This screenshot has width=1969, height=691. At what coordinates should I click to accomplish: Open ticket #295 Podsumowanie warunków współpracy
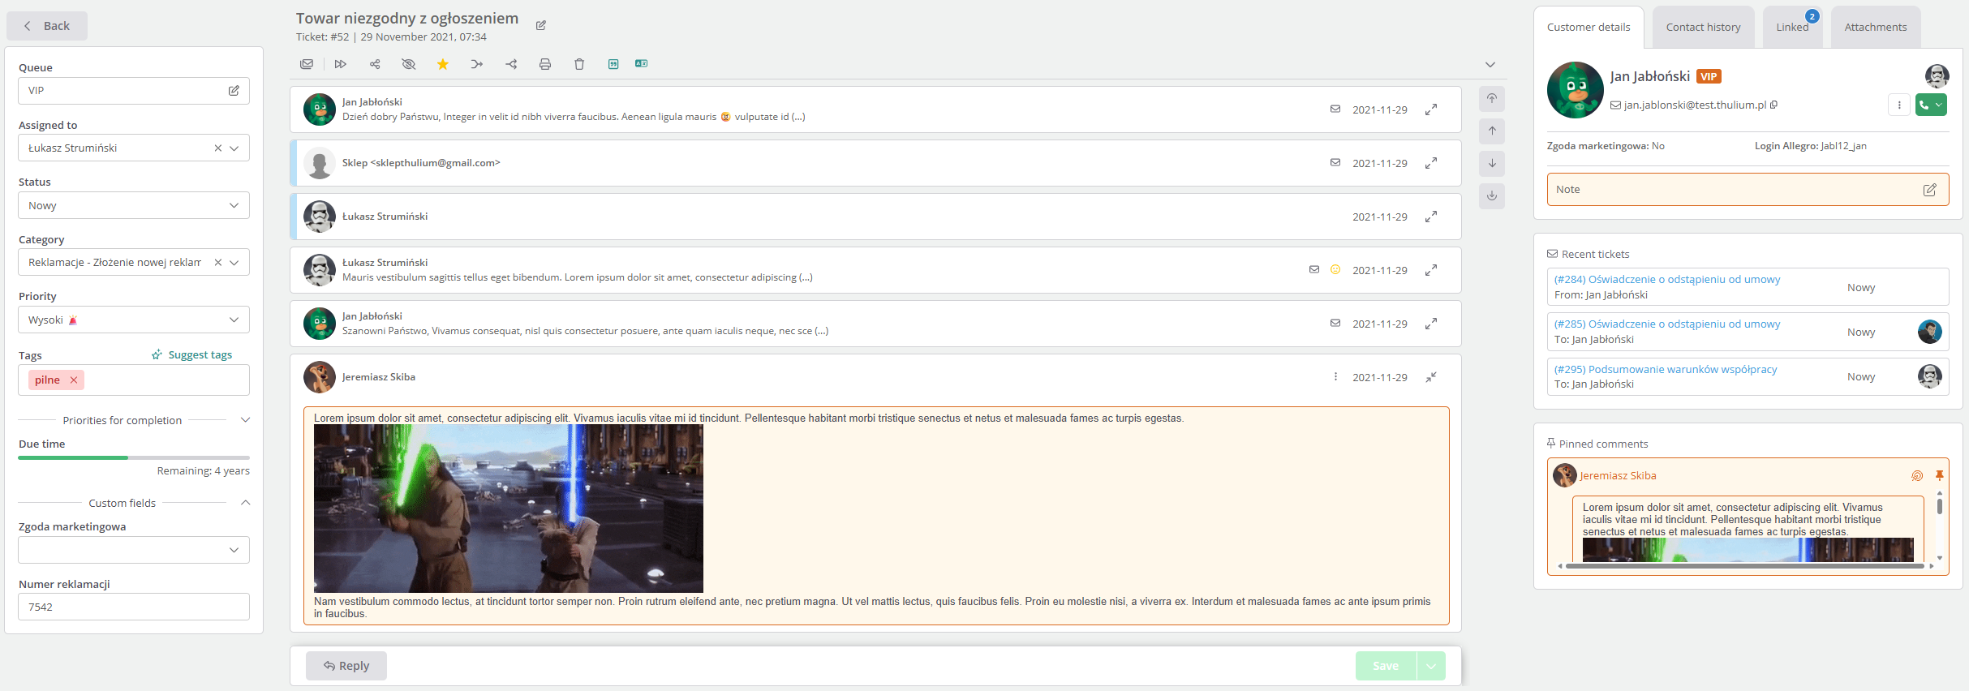tap(1666, 369)
